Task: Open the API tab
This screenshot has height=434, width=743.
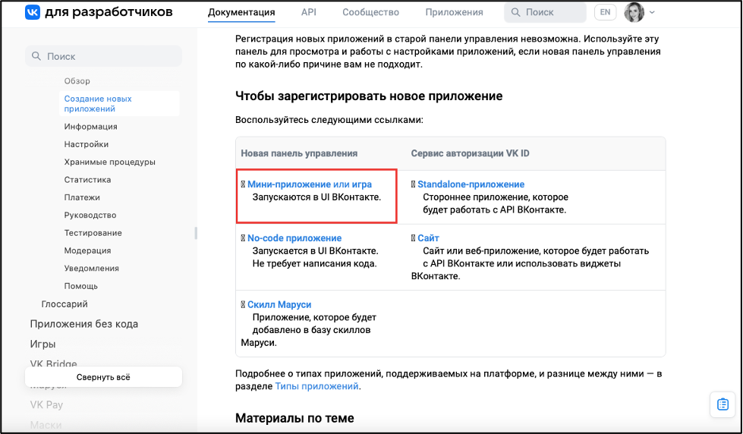Action: point(308,12)
